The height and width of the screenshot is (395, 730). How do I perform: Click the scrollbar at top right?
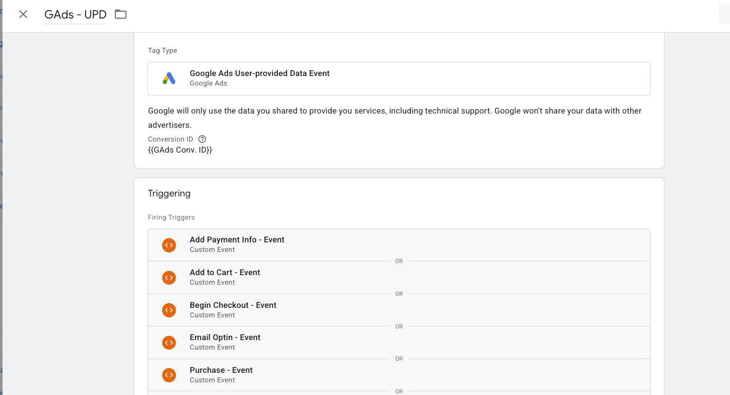coord(724,13)
